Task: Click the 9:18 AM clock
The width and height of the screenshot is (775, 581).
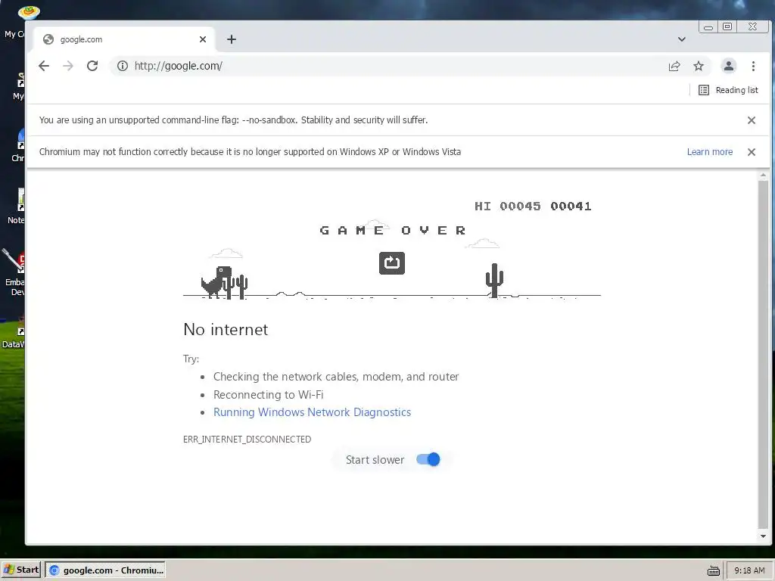Action: pyautogui.click(x=749, y=570)
